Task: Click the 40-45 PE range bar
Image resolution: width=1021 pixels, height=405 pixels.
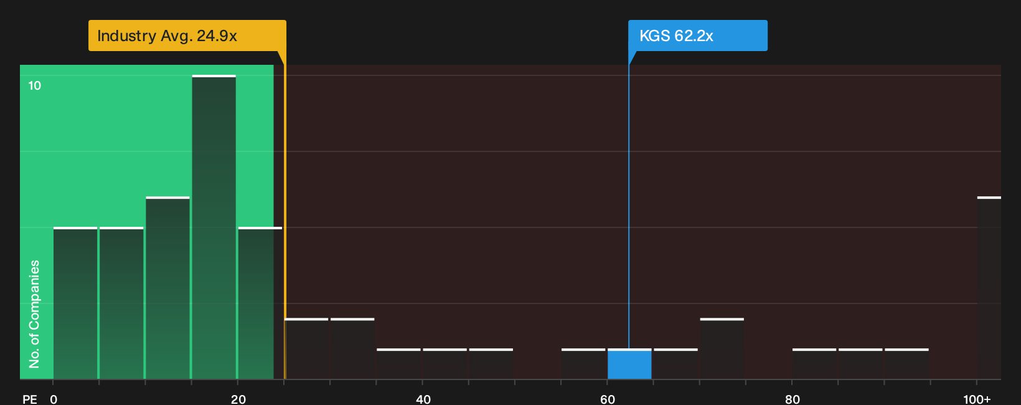Action: click(445, 364)
